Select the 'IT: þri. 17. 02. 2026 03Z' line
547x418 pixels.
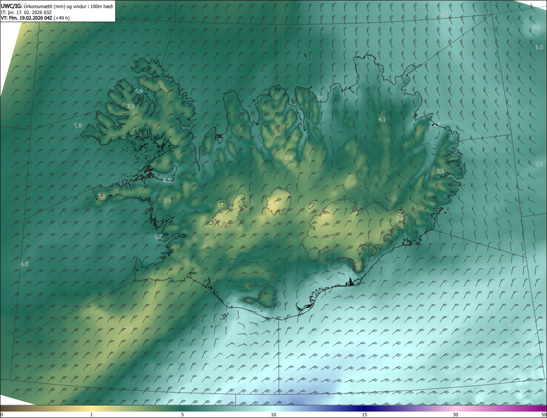click(26, 12)
